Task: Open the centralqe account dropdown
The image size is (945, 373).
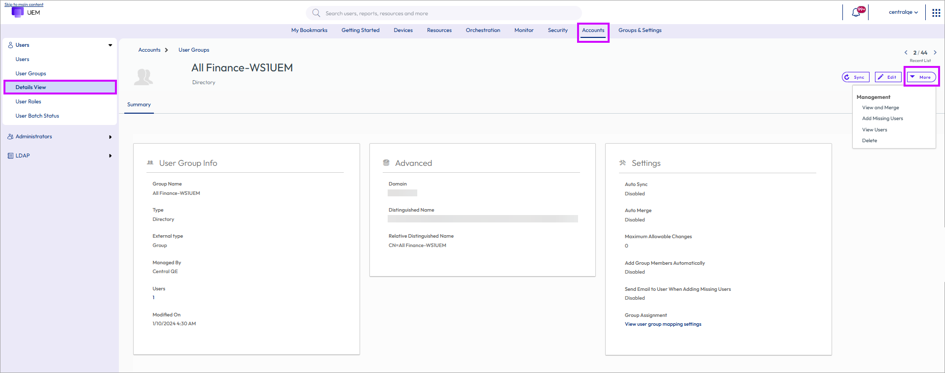Action: pyautogui.click(x=904, y=12)
